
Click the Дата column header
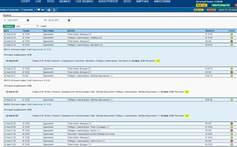[6, 31]
